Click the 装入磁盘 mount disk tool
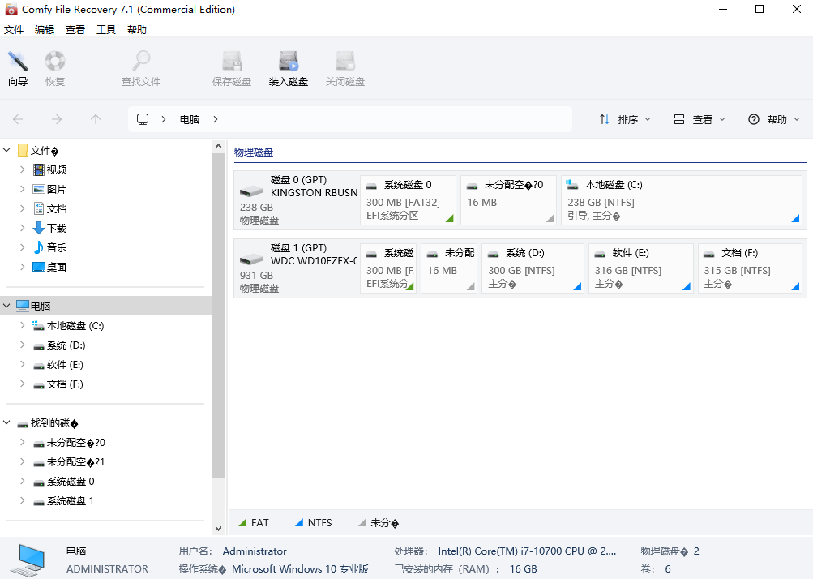Screen dimensions: 813x579 [x=288, y=67]
